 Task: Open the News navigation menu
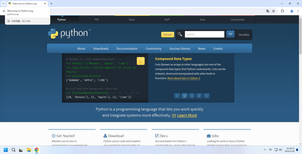click(x=202, y=49)
